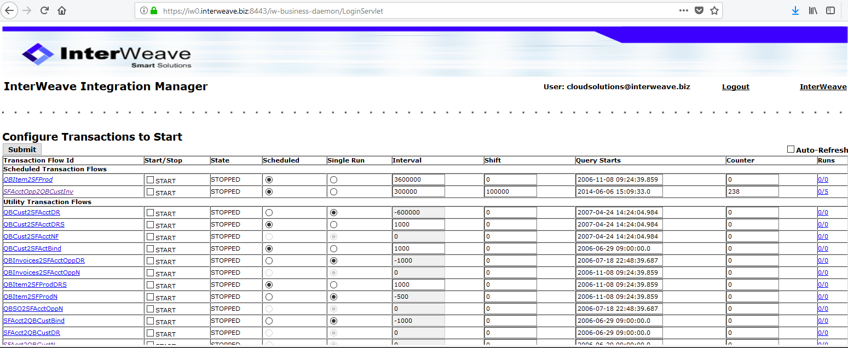Go to the browser home page
The image size is (848, 348).
point(62,10)
